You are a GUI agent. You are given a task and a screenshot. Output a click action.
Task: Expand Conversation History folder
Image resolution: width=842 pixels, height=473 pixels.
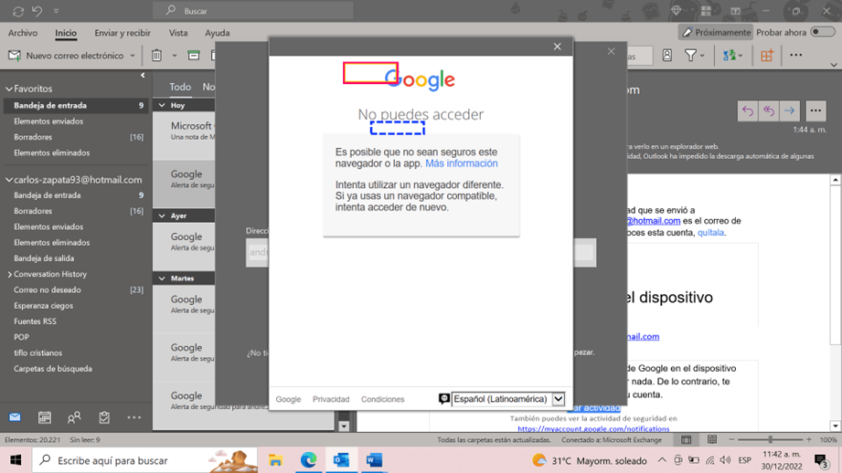[10, 274]
